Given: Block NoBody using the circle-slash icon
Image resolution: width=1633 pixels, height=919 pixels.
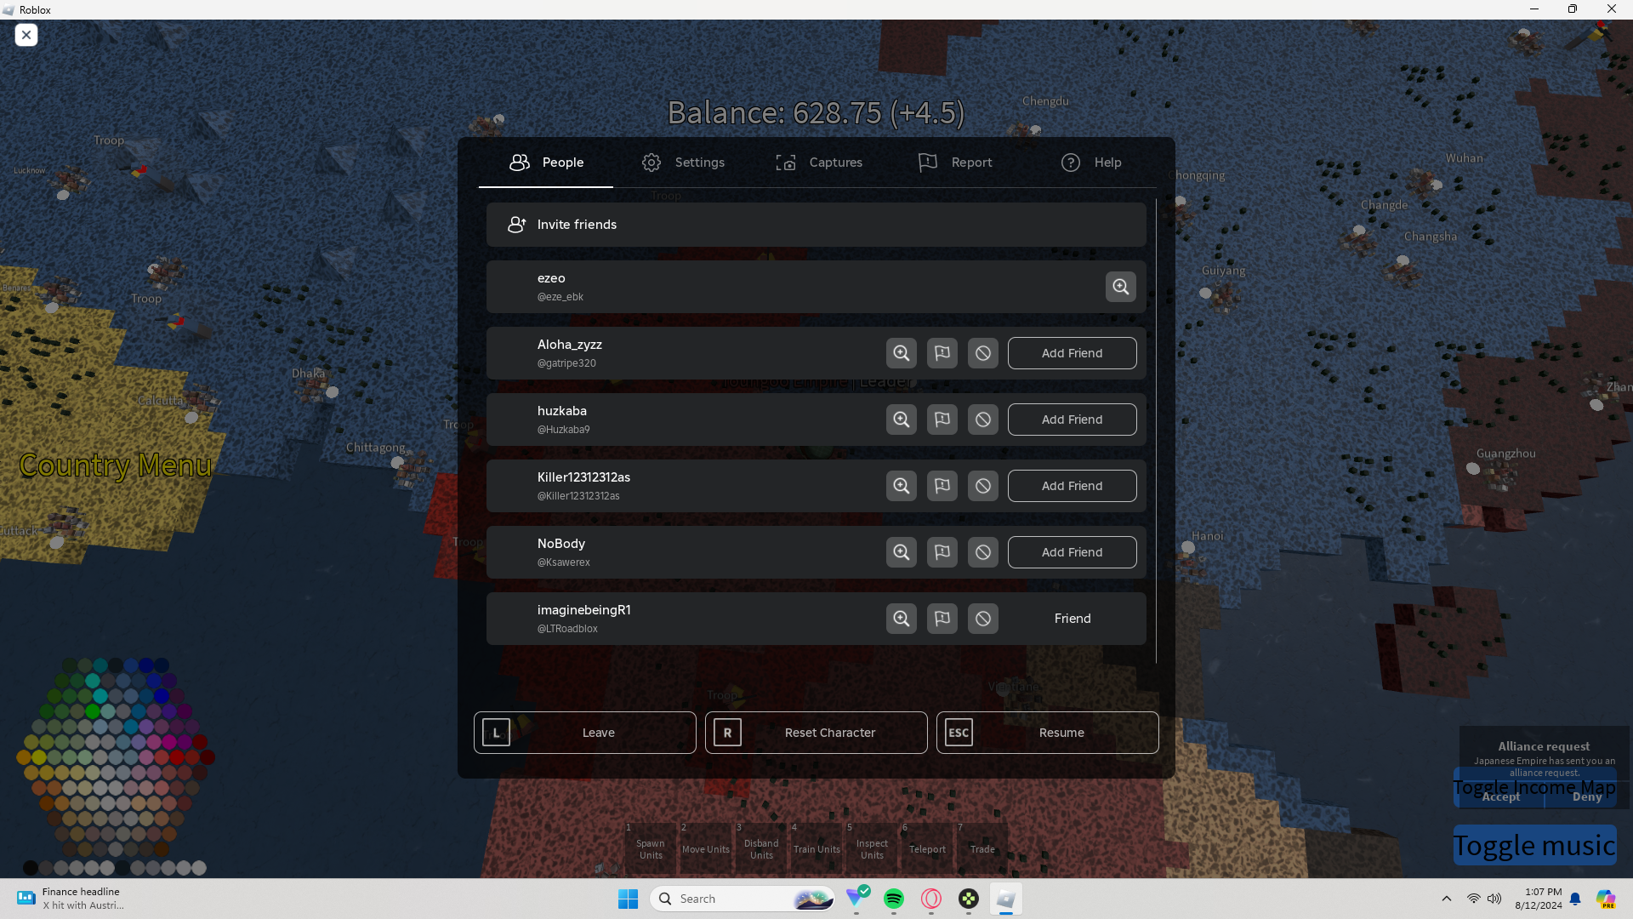Looking at the screenshot, I should click(982, 552).
